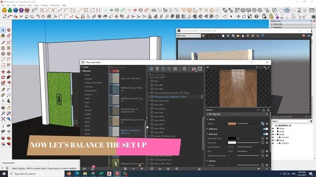Open Geometry tab in V-Ray Asset Editor

[163, 69]
